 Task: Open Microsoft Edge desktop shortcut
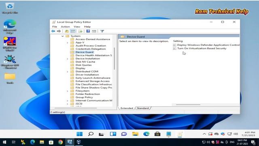10,27
